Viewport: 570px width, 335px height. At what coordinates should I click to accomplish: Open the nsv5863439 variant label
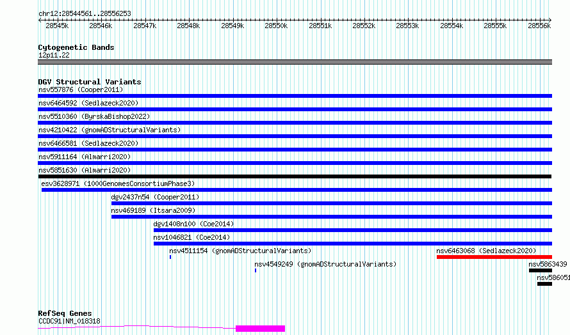[548, 264]
